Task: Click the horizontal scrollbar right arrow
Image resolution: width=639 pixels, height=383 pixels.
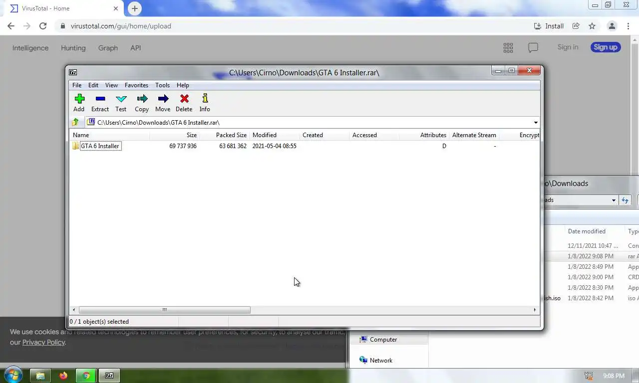Action: 535,310
